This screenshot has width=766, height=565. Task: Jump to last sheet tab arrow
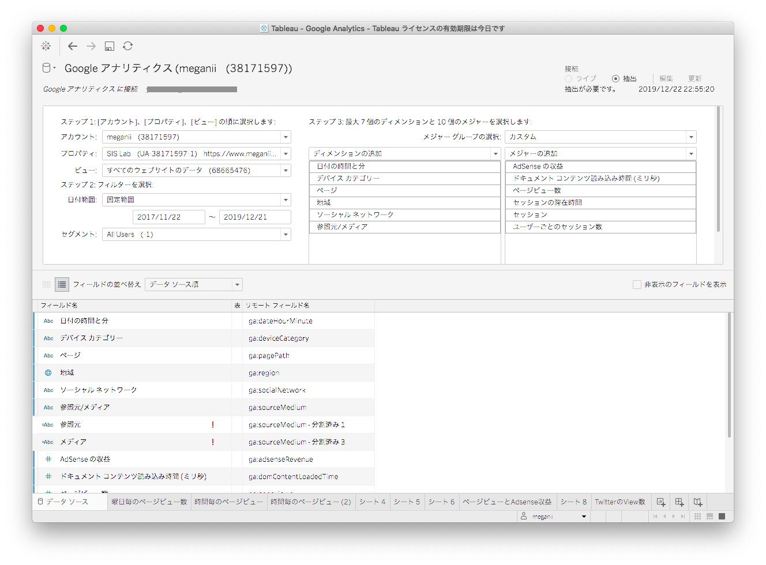(683, 517)
